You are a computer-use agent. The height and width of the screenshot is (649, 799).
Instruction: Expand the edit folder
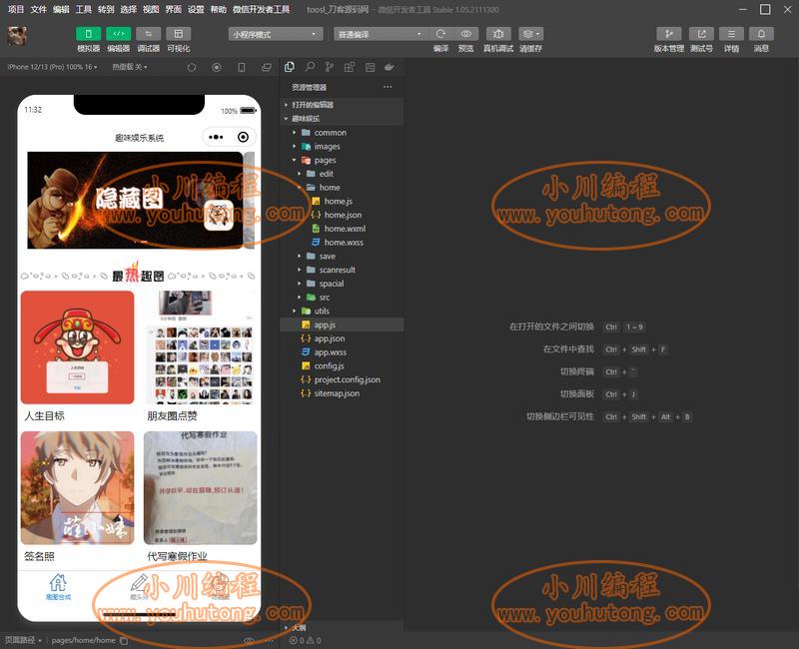pos(342,174)
